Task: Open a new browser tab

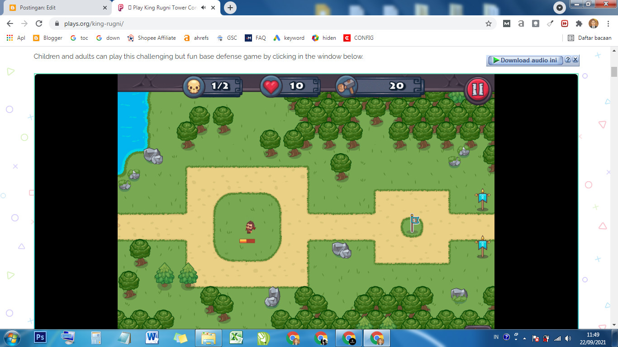Action: point(230,8)
